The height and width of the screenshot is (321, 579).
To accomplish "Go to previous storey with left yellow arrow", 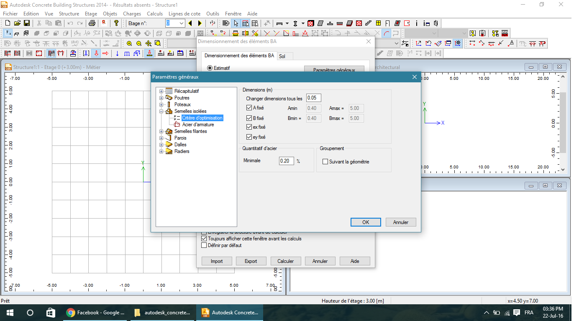I will tap(190, 23).
